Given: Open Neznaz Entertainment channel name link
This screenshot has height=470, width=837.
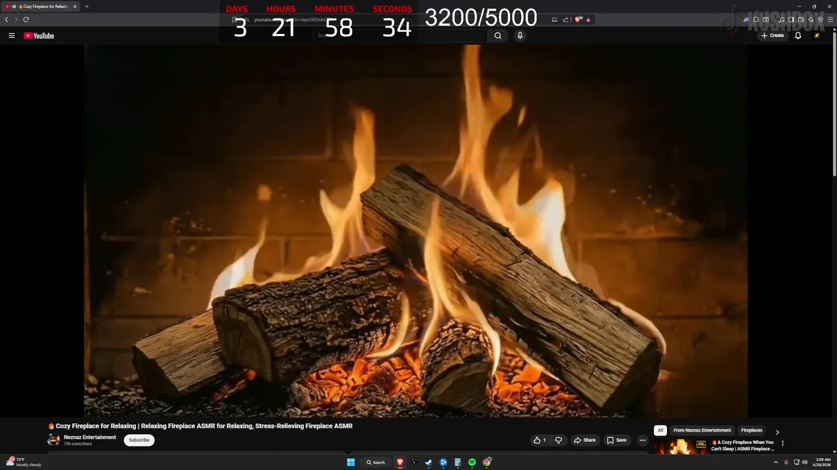Looking at the screenshot, I should [90, 437].
